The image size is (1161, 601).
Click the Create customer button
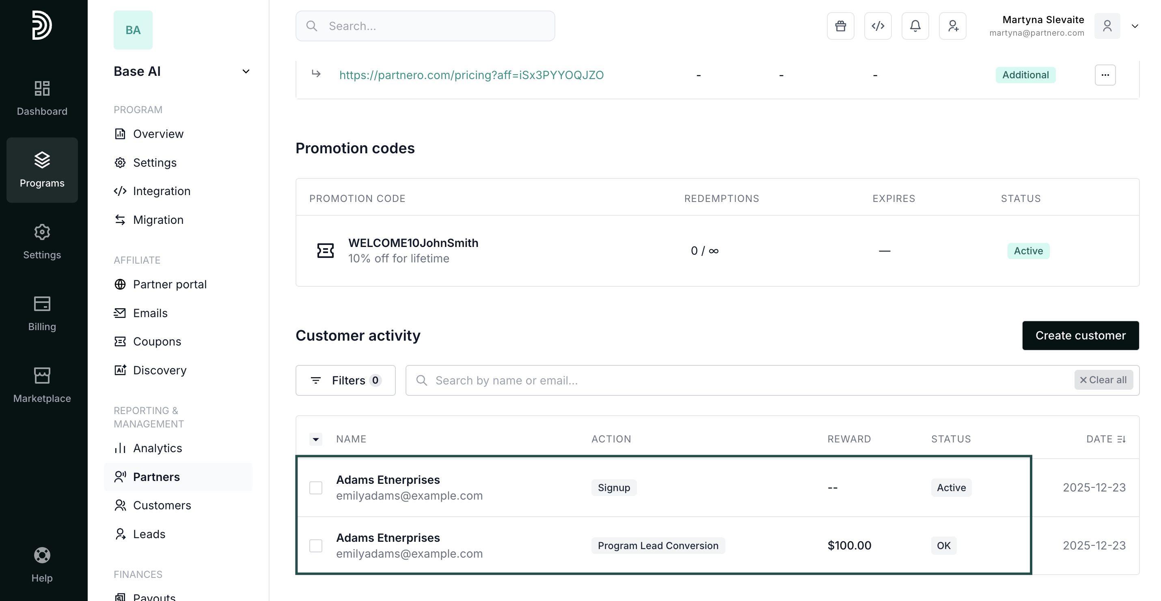(x=1080, y=335)
